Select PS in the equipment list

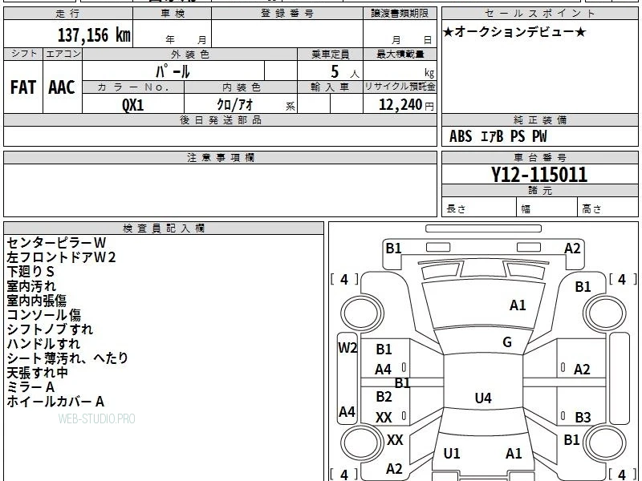(518, 136)
